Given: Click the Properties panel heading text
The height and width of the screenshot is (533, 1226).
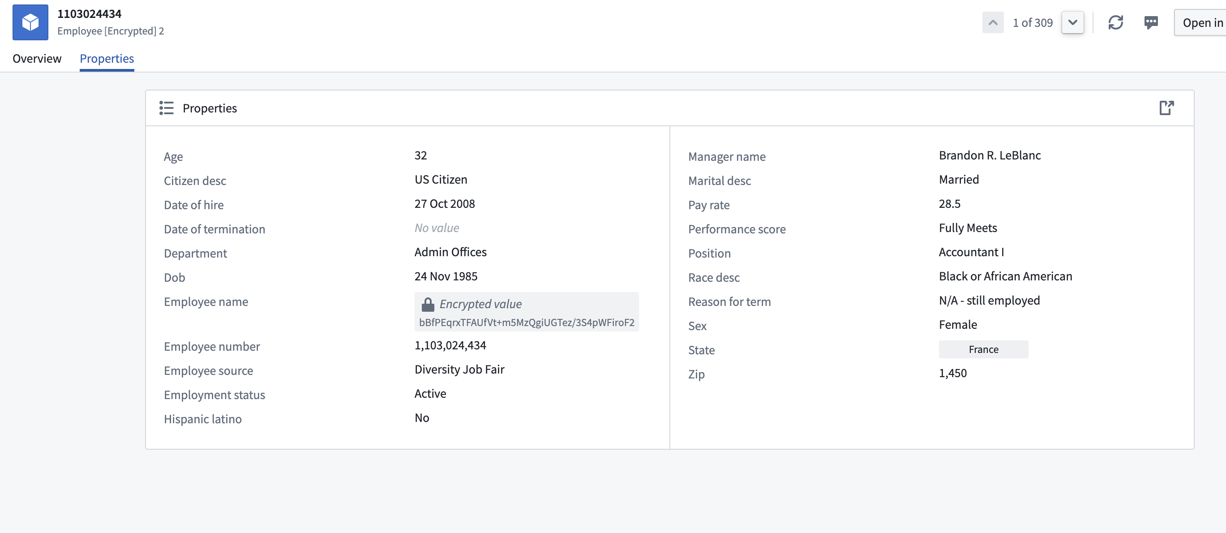Looking at the screenshot, I should point(210,108).
